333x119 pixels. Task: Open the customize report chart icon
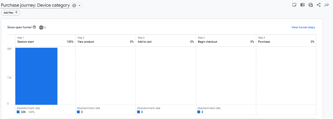pos(310,5)
